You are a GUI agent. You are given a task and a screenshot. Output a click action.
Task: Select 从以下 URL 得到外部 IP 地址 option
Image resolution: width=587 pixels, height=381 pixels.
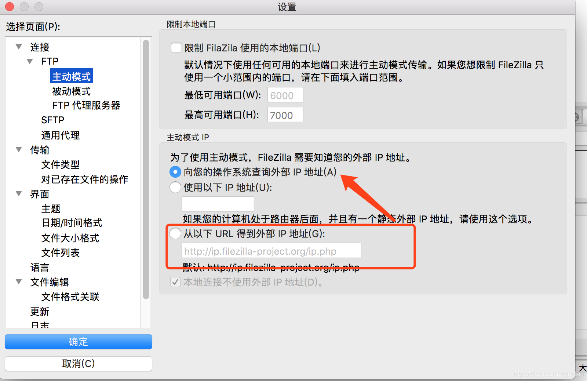(175, 233)
